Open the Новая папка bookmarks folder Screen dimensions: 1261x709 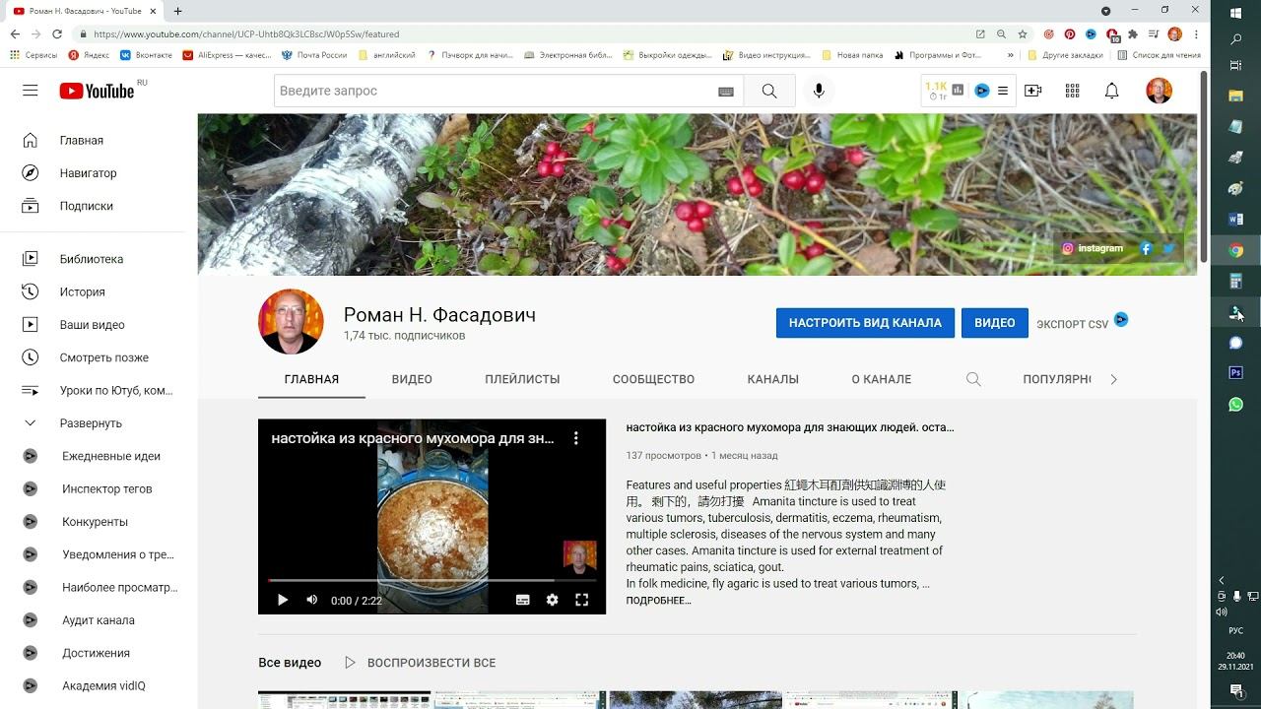tap(852, 55)
